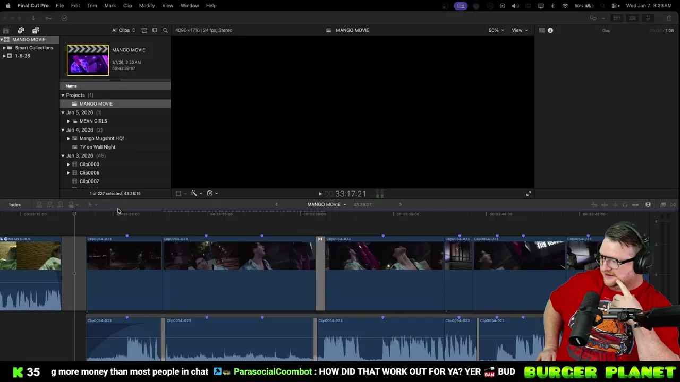
Task: Select the MANGO MOVIE library in sidebar
Action: (29, 40)
